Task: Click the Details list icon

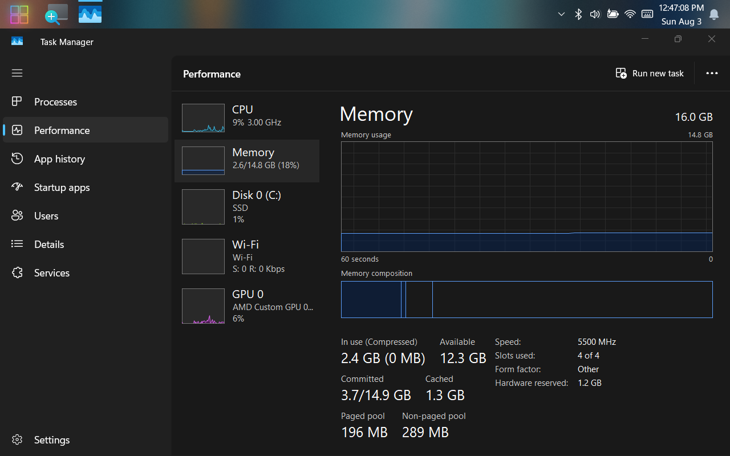Action: pyautogui.click(x=17, y=244)
